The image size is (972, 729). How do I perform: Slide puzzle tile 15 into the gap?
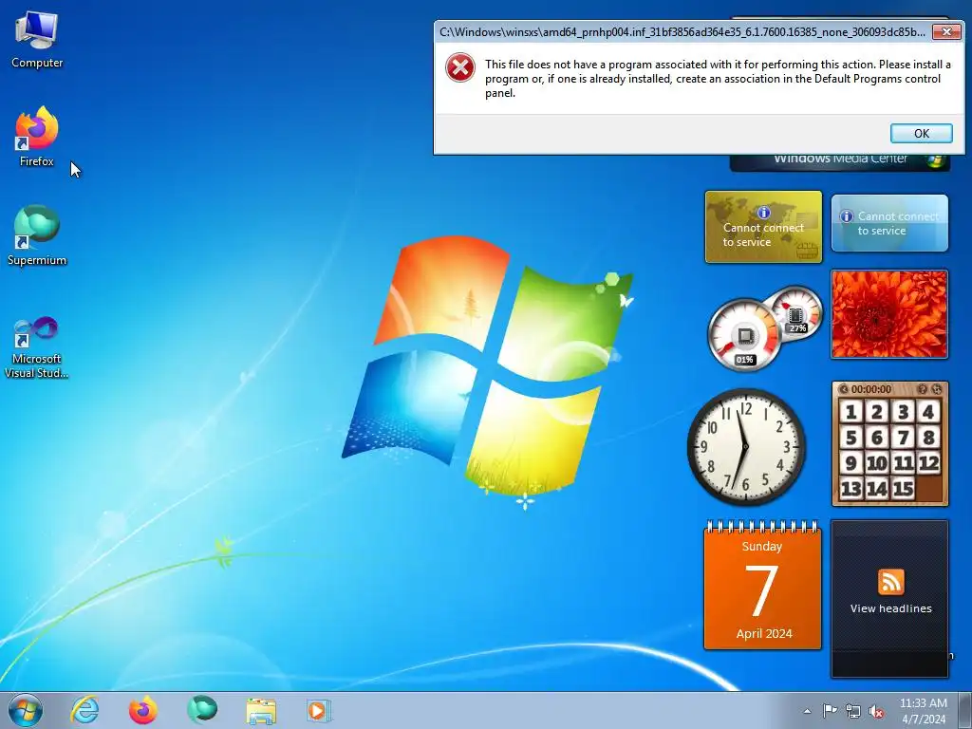pyautogui.click(x=904, y=489)
